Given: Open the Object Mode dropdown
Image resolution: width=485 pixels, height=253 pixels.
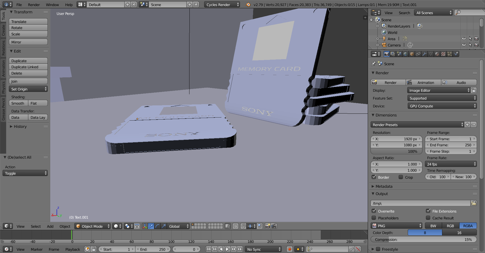Looking at the screenshot, I should 92,226.
